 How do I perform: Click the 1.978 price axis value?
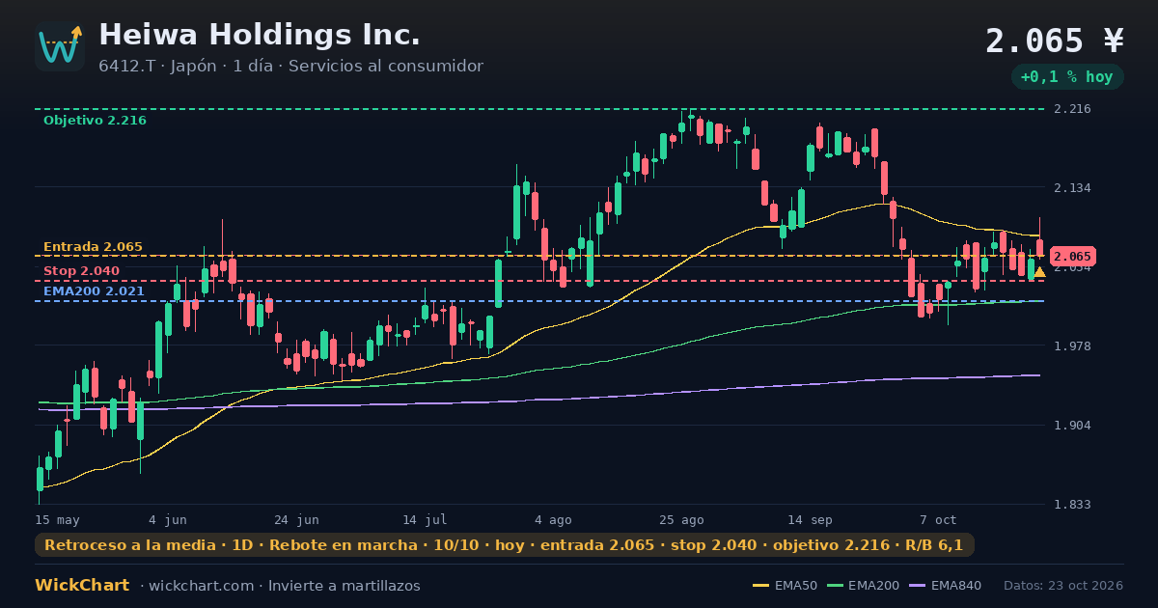click(x=1072, y=346)
